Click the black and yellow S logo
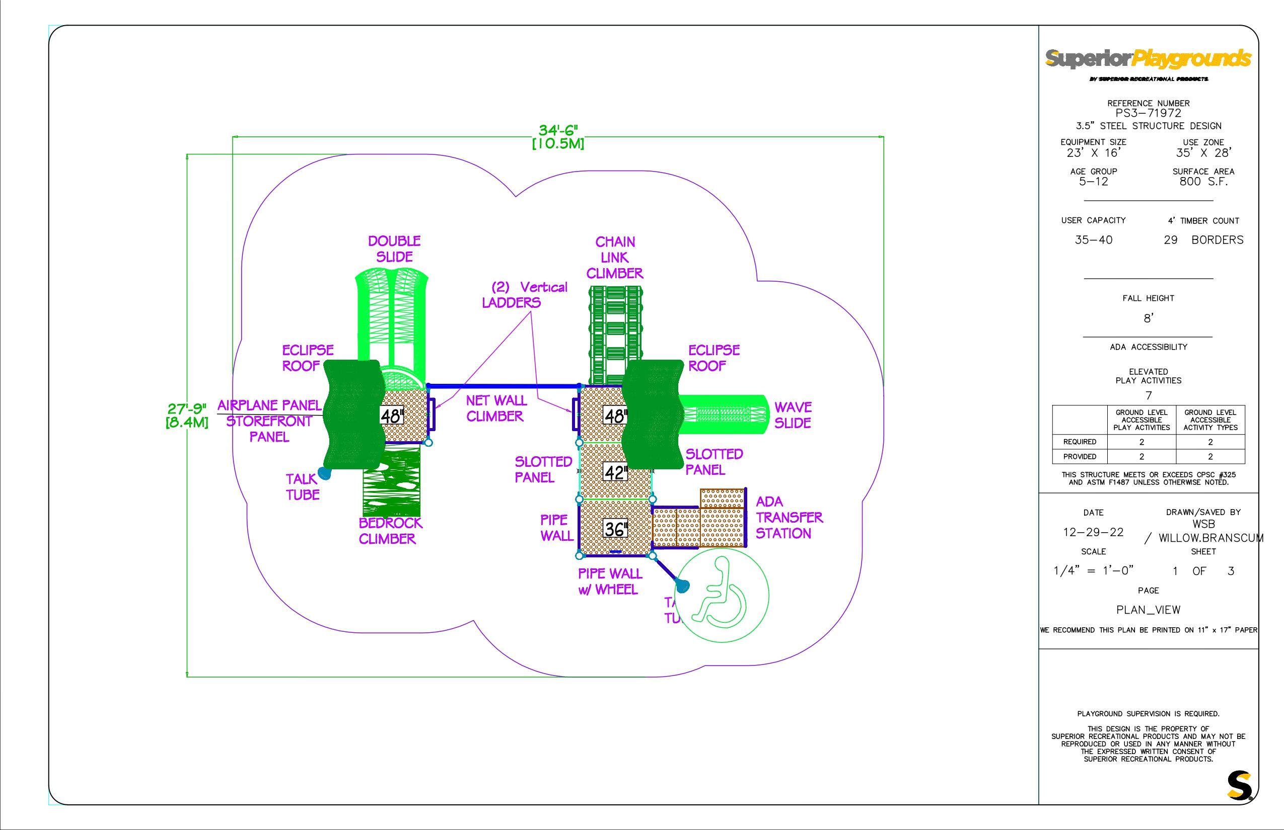 (x=1239, y=785)
